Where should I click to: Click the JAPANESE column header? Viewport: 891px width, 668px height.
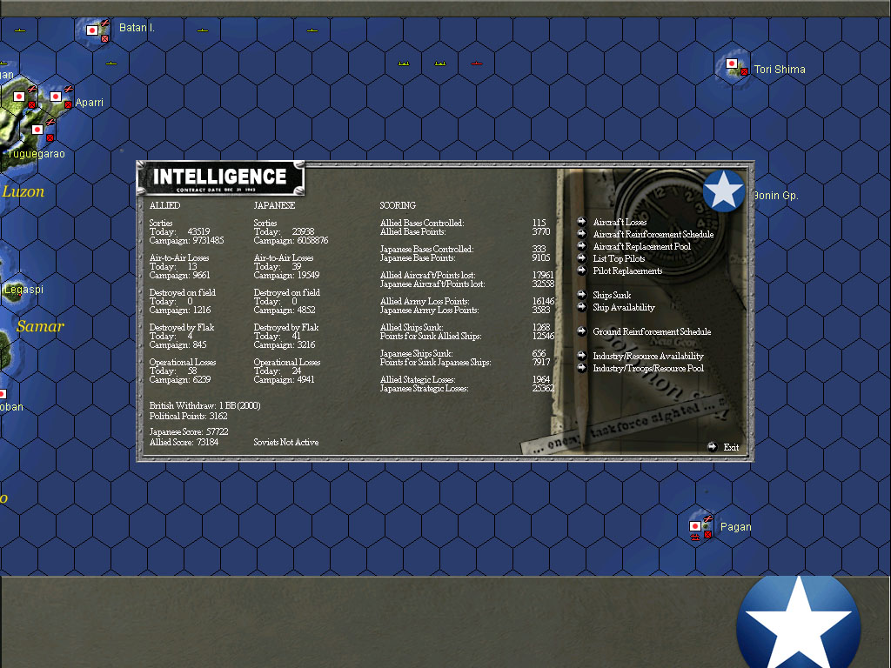pos(274,205)
